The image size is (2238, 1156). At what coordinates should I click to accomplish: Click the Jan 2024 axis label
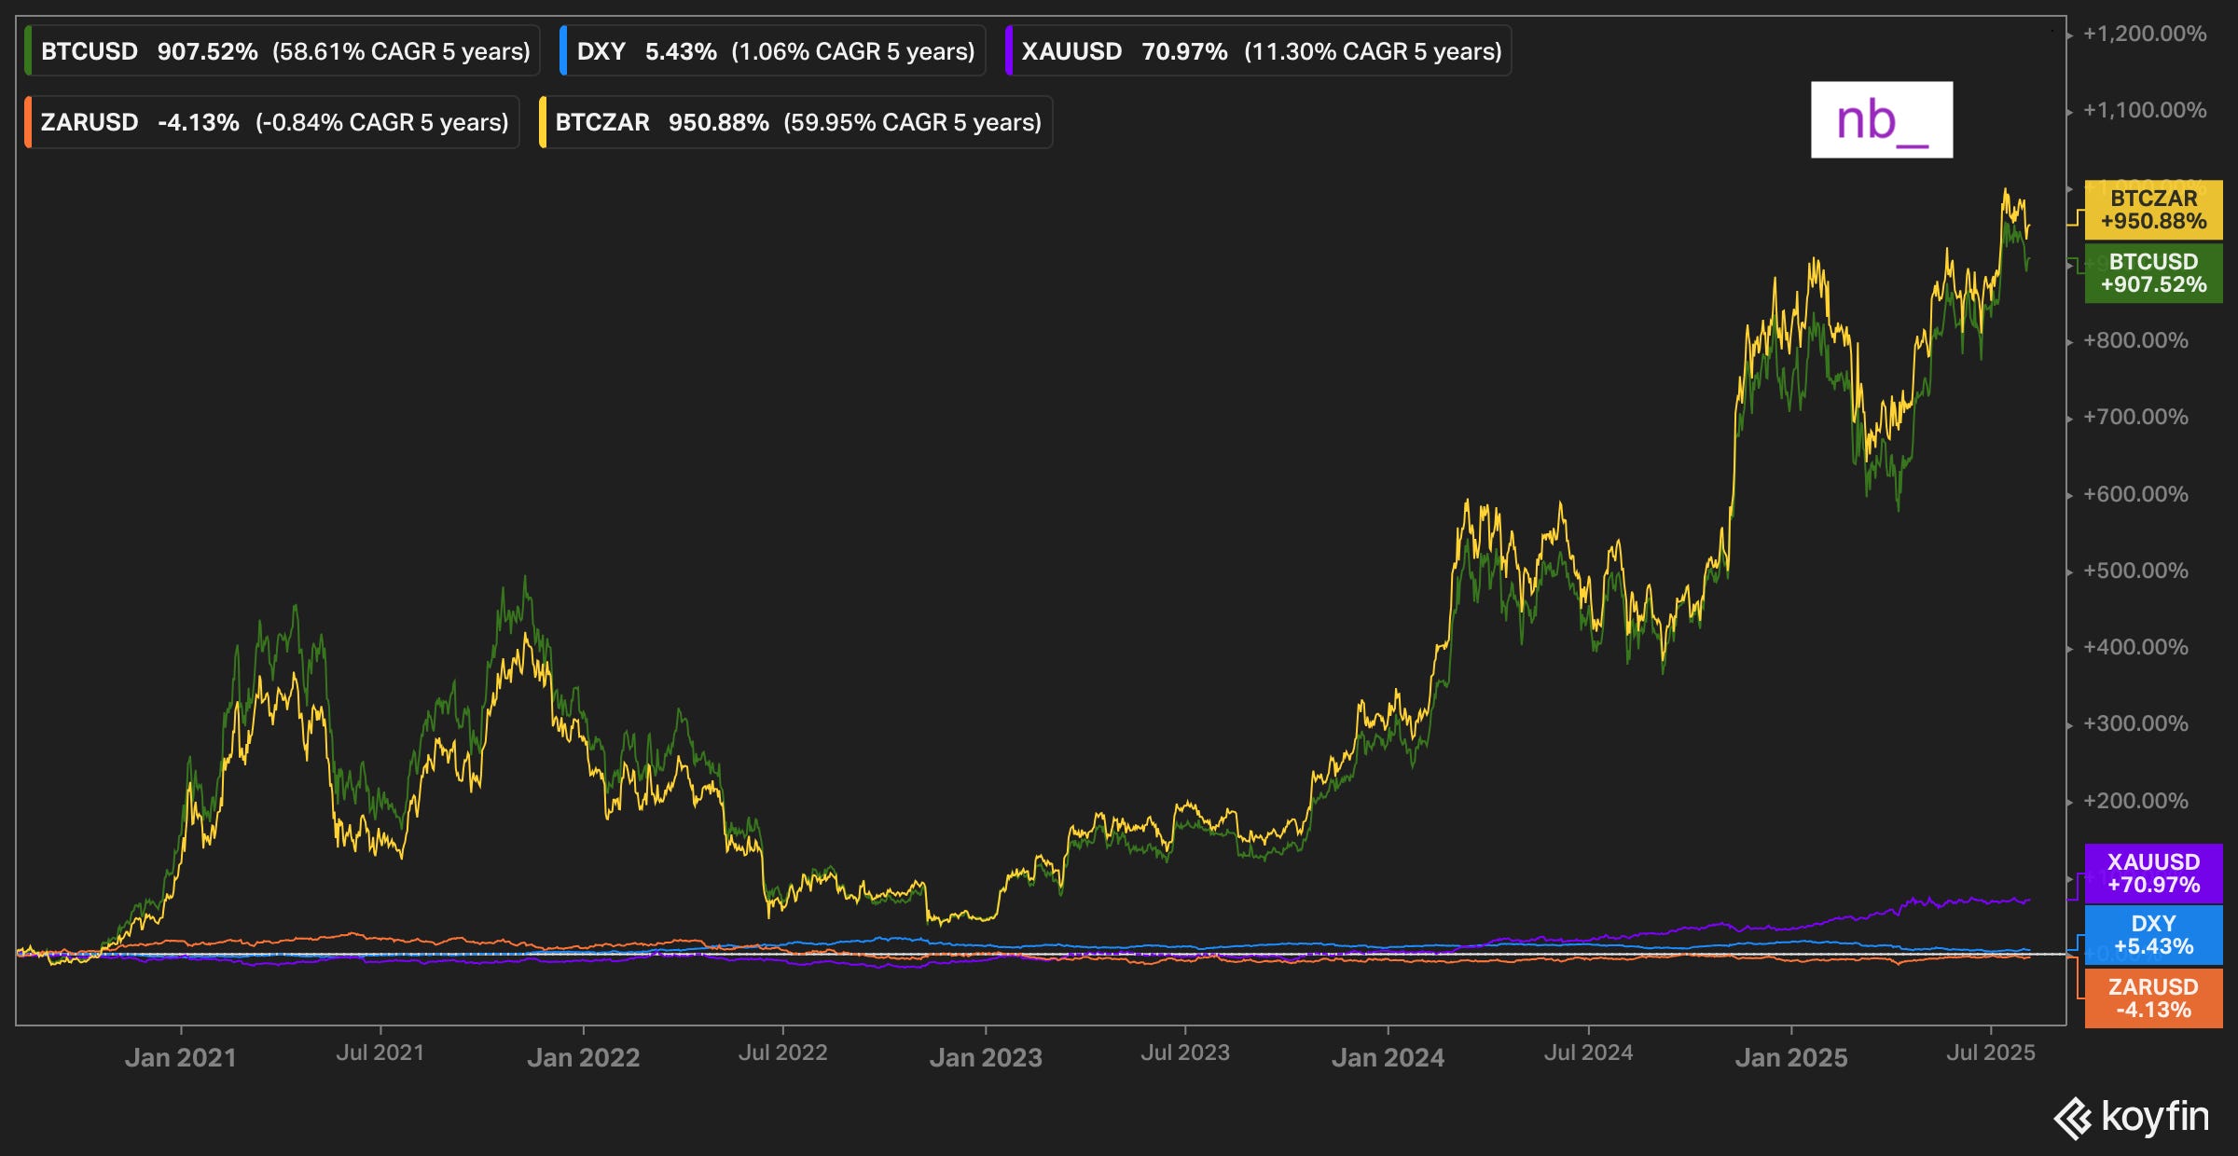tap(1388, 1057)
